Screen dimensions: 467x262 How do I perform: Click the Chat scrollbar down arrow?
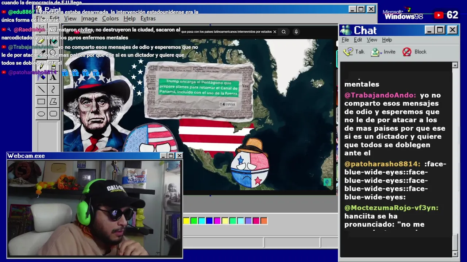[455, 254]
